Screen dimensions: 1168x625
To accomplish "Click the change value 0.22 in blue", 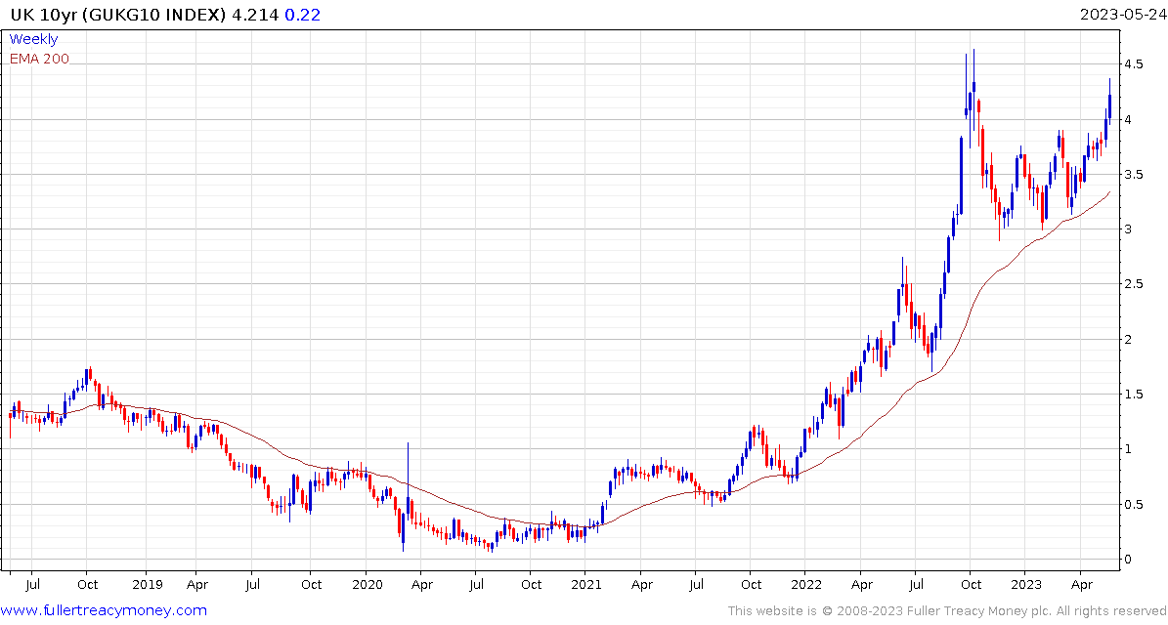I will (x=302, y=14).
